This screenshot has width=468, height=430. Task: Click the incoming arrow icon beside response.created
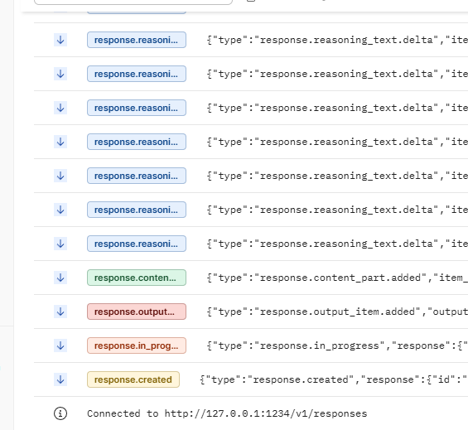[60, 379]
